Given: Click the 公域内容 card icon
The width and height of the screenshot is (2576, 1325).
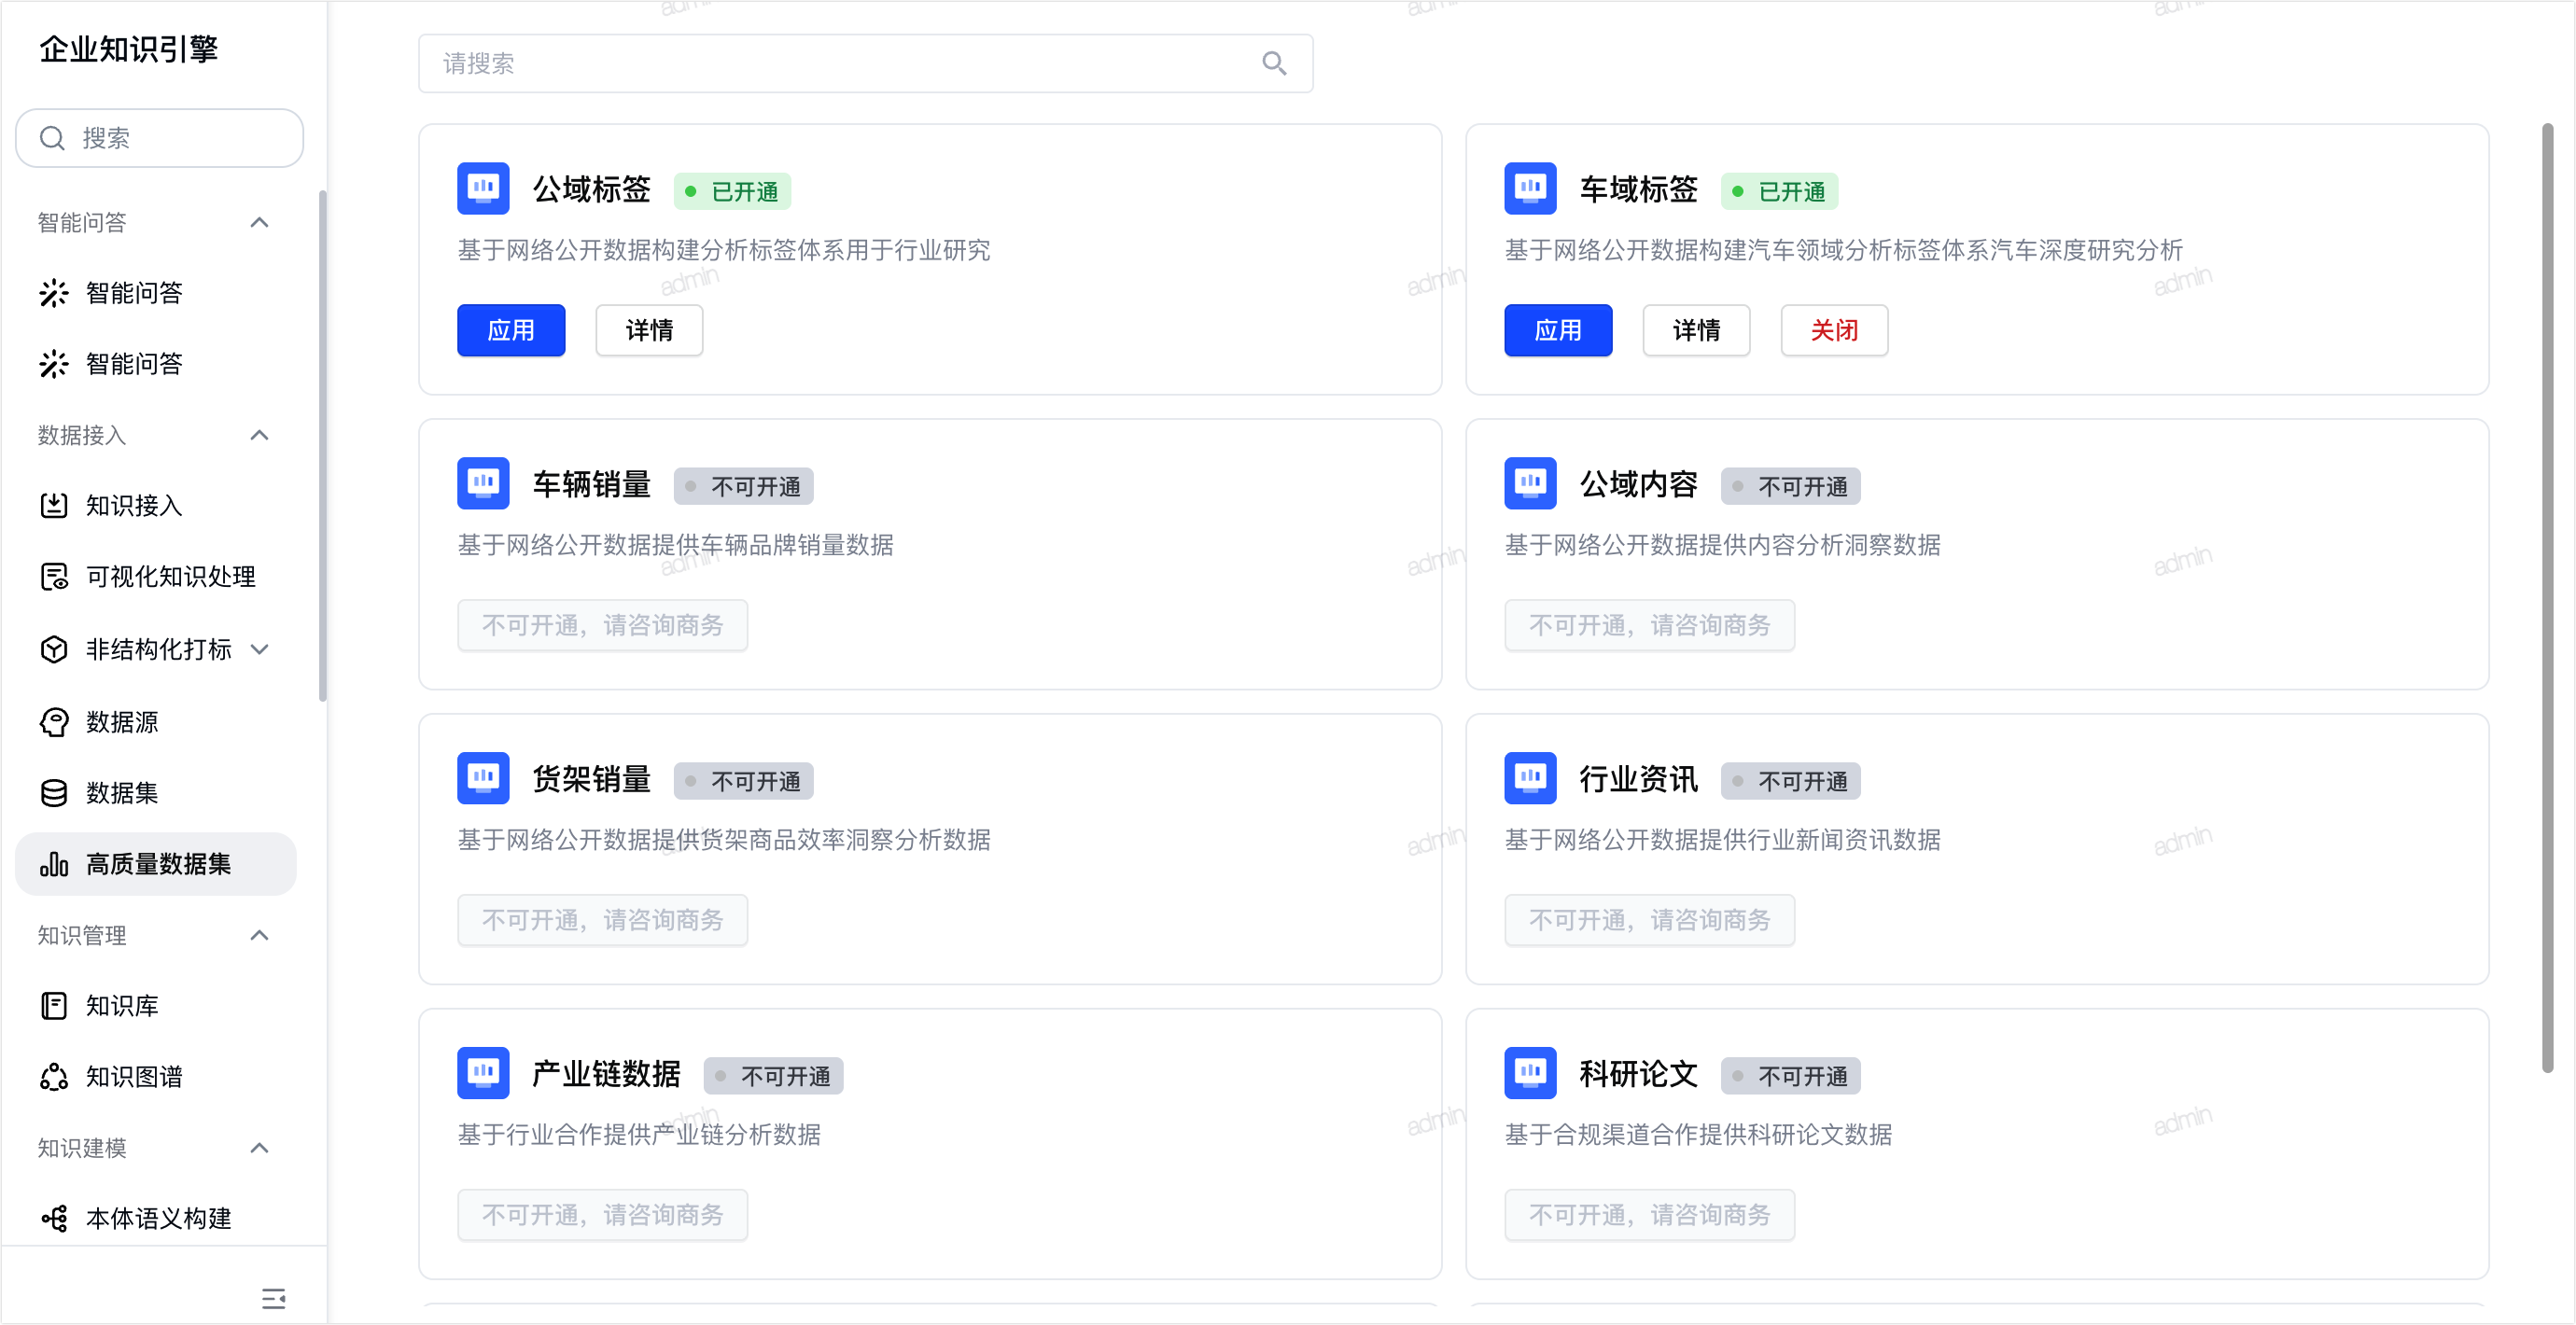Looking at the screenshot, I should (1530, 483).
